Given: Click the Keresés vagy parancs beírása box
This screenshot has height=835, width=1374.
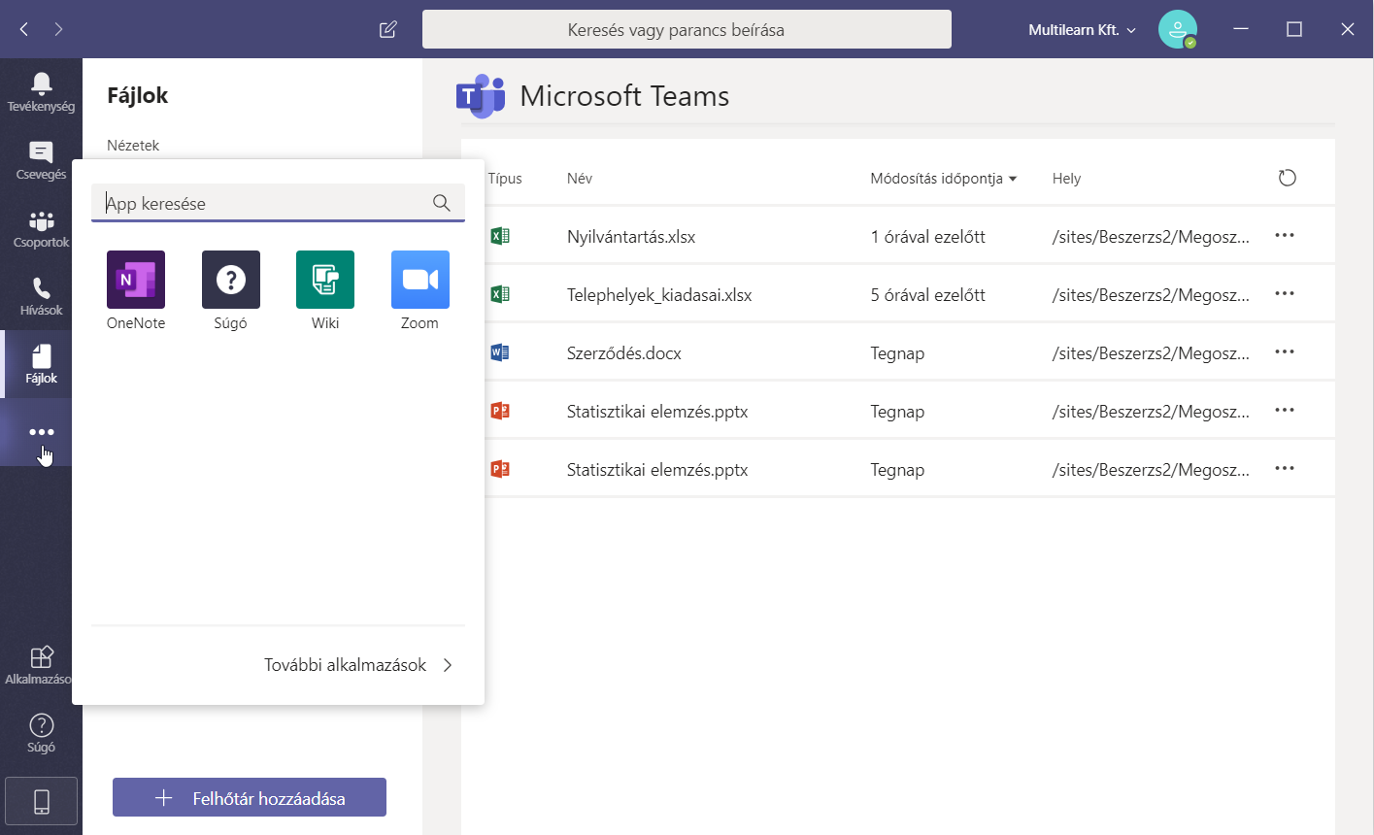Looking at the screenshot, I should coord(687,30).
